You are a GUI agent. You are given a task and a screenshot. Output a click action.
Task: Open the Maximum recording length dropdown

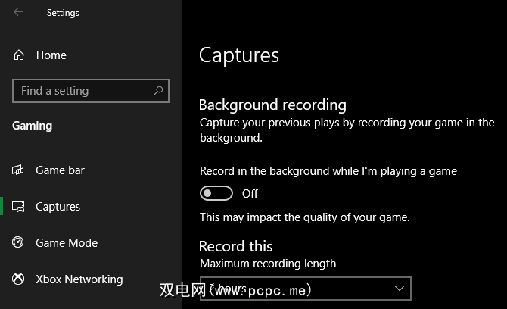(304, 289)
